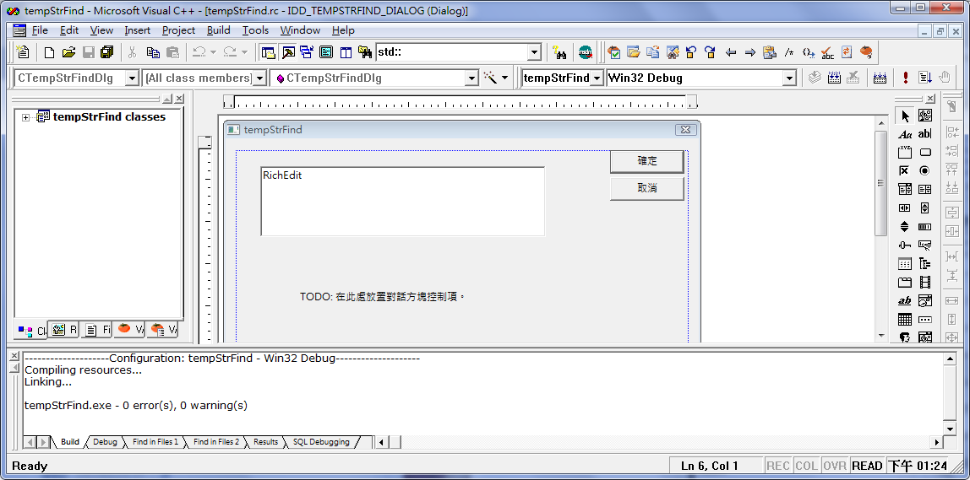Select the Static Text Aa tool
The height and width of the screenshot is (480, 970).
click(905, 134)
